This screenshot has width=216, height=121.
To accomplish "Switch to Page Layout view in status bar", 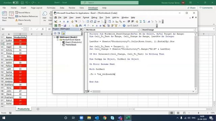I will pyautogui.click(x=178, y=113).
